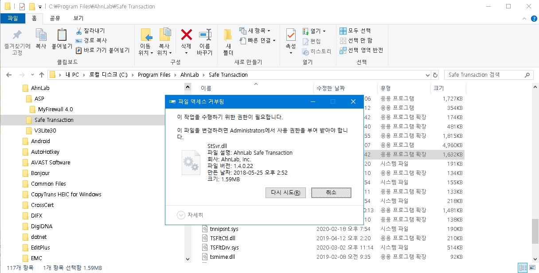
Task: Open the 파일 (File) tab
Action: (x=13, y=18)
